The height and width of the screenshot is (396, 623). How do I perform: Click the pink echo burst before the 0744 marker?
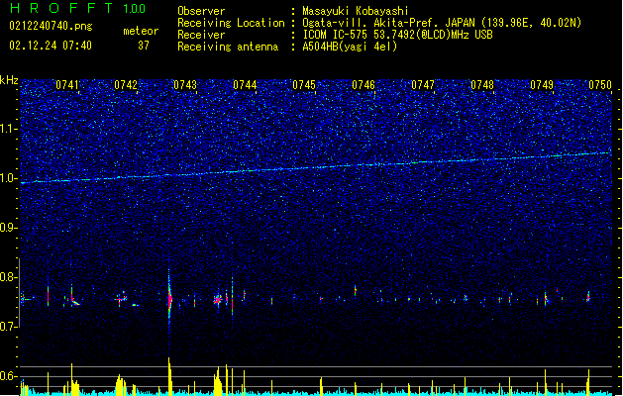217,300
